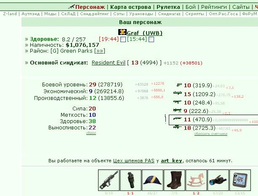Screen dimensions: 258x196
Task: Click the Z-land link
Action: (10, 13)
